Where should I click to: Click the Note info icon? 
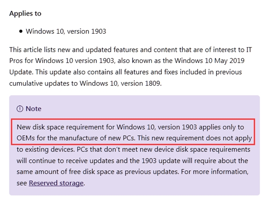20,109
